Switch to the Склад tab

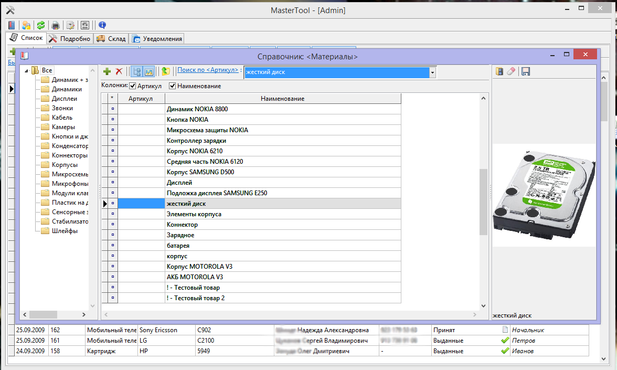click(x=111, y=39)
